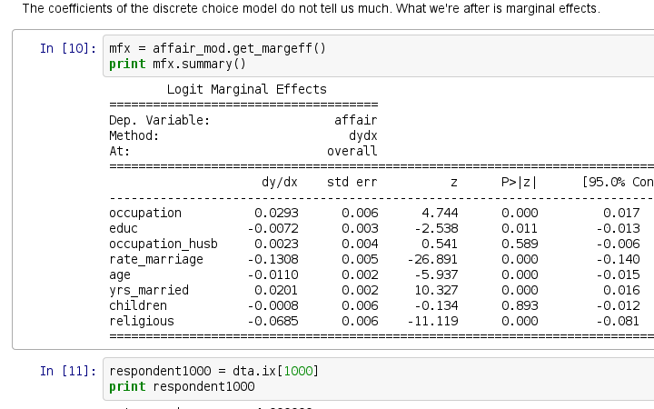
Task: Click the 'religious' row label
Action: (x=142, y=321)
